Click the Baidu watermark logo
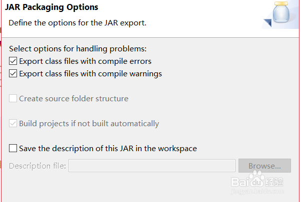The height and width of the screenshot is (202, 301). coord(257,179)
